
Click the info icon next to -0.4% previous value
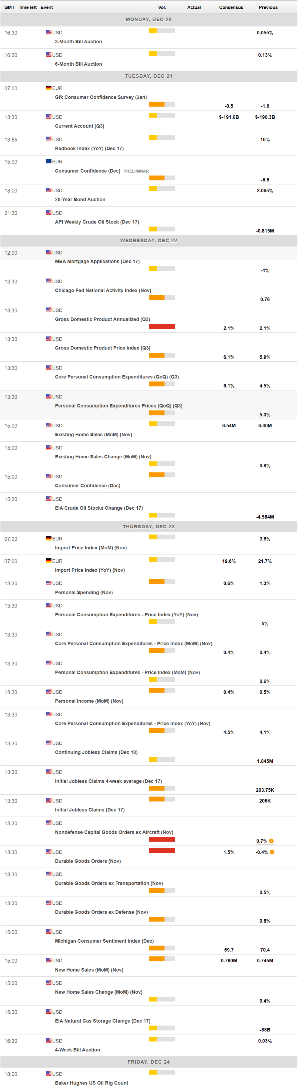(x=272, y=852)
